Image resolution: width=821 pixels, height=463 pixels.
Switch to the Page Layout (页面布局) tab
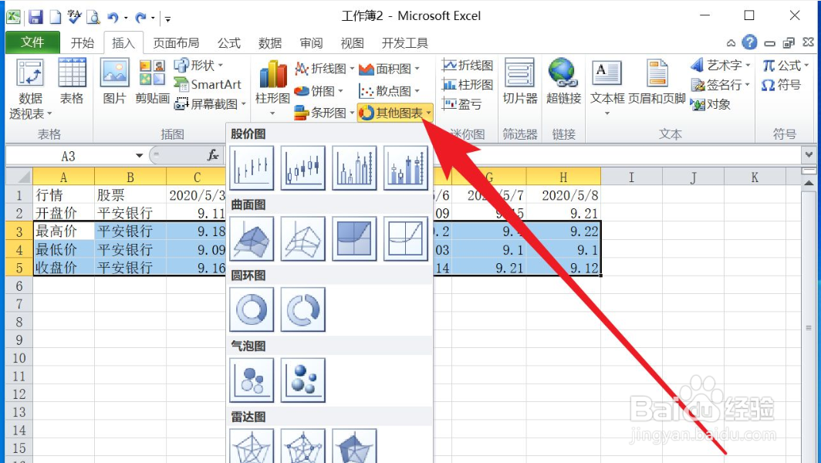point(176,43)
